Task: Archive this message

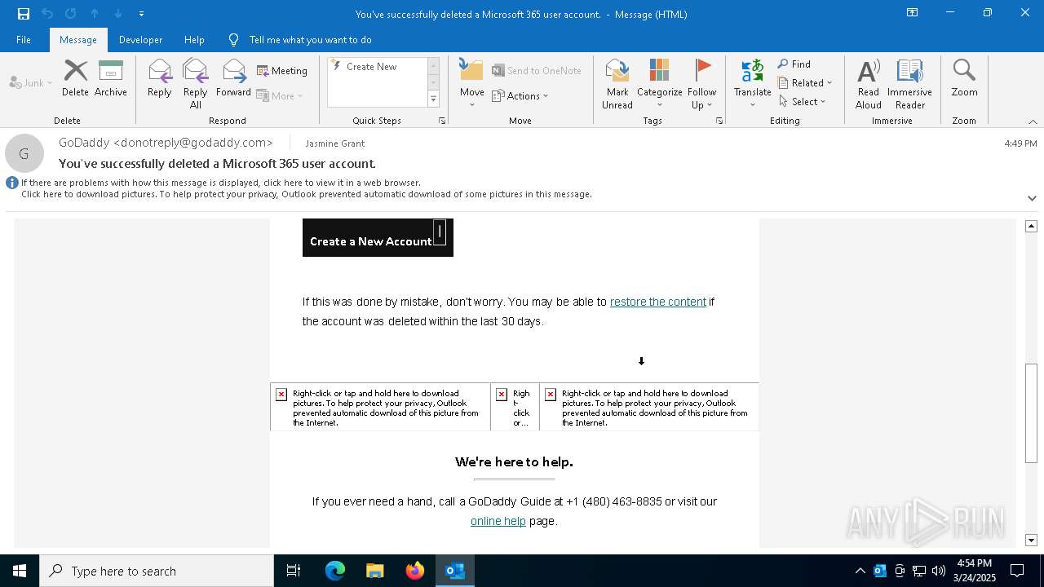Action: pos(111,79)
